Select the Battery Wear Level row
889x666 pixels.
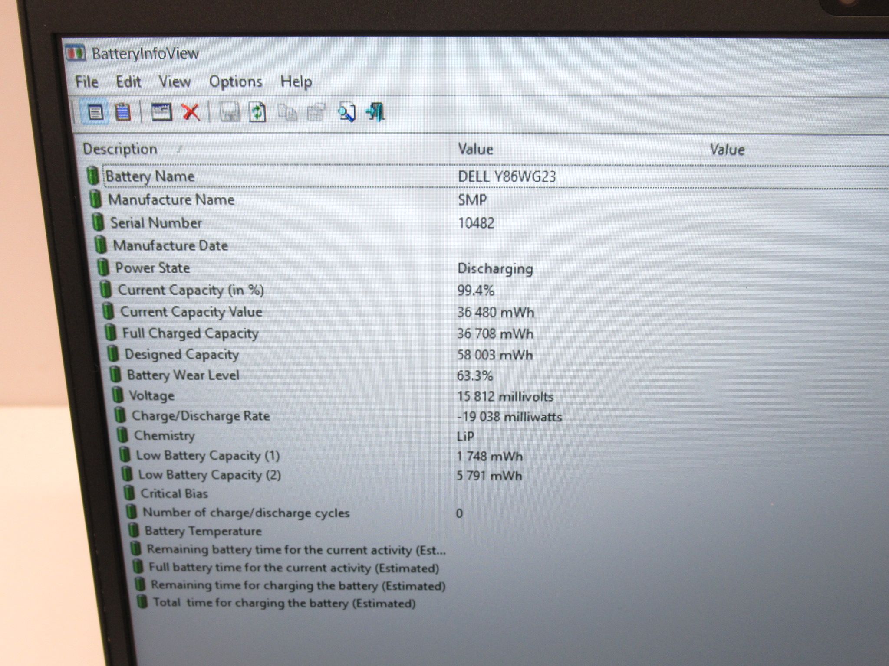coord(499,375)
